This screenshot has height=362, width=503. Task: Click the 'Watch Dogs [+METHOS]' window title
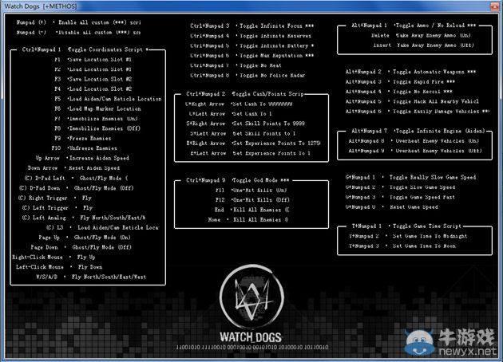pos(41,6)
